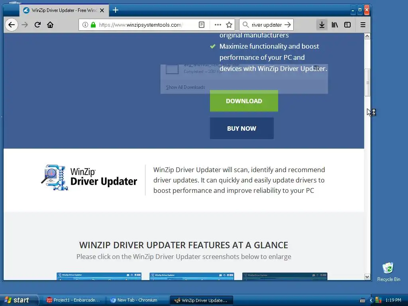The image size is (408, 306).
Task: Click the WinZip Driver Updater logo
Action: tap(89, 178)
